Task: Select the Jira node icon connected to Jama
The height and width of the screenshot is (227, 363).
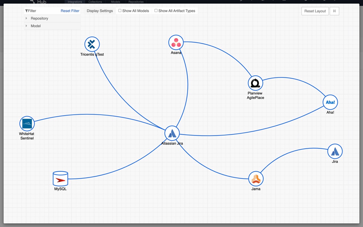Action: (x=335, y=151)
